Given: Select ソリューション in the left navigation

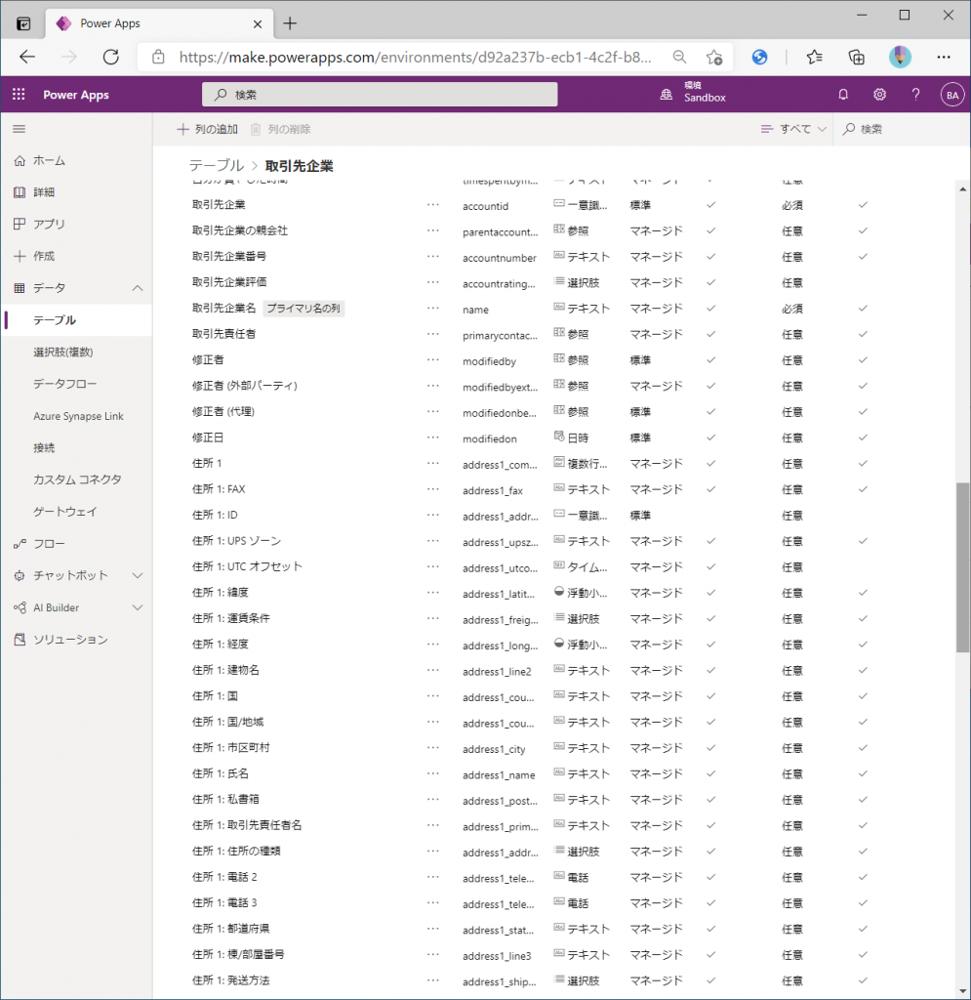Looking at the screenshot, I should point(70,640).
